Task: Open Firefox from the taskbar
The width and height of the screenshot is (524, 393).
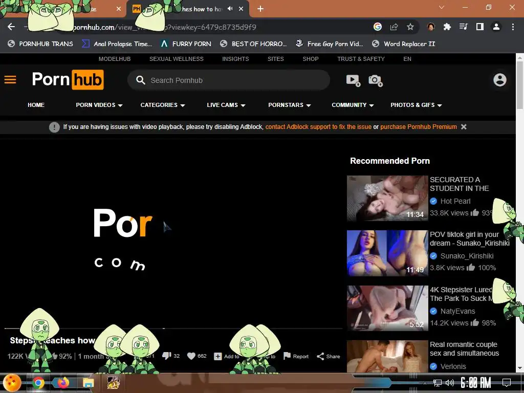Action: click(x=63, y=383)
